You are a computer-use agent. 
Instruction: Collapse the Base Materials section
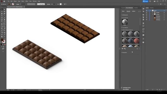click(122, 18)
